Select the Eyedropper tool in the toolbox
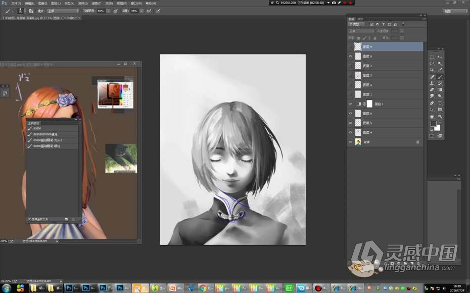The width and height of the screenshot is (470, 293). coord(440,70)
